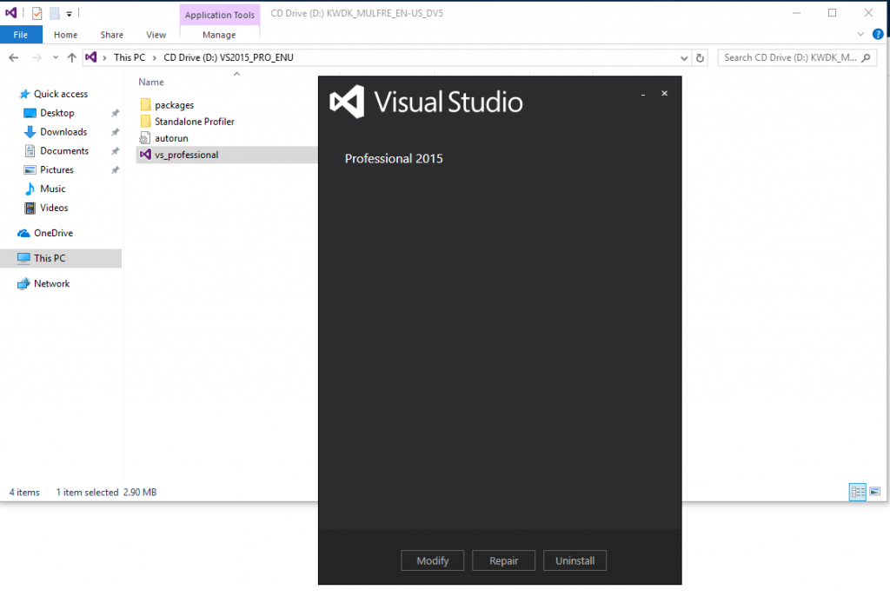The image size is (890, 596).
Task: Click the pin icon beside Documents
Action: [116, 151]
